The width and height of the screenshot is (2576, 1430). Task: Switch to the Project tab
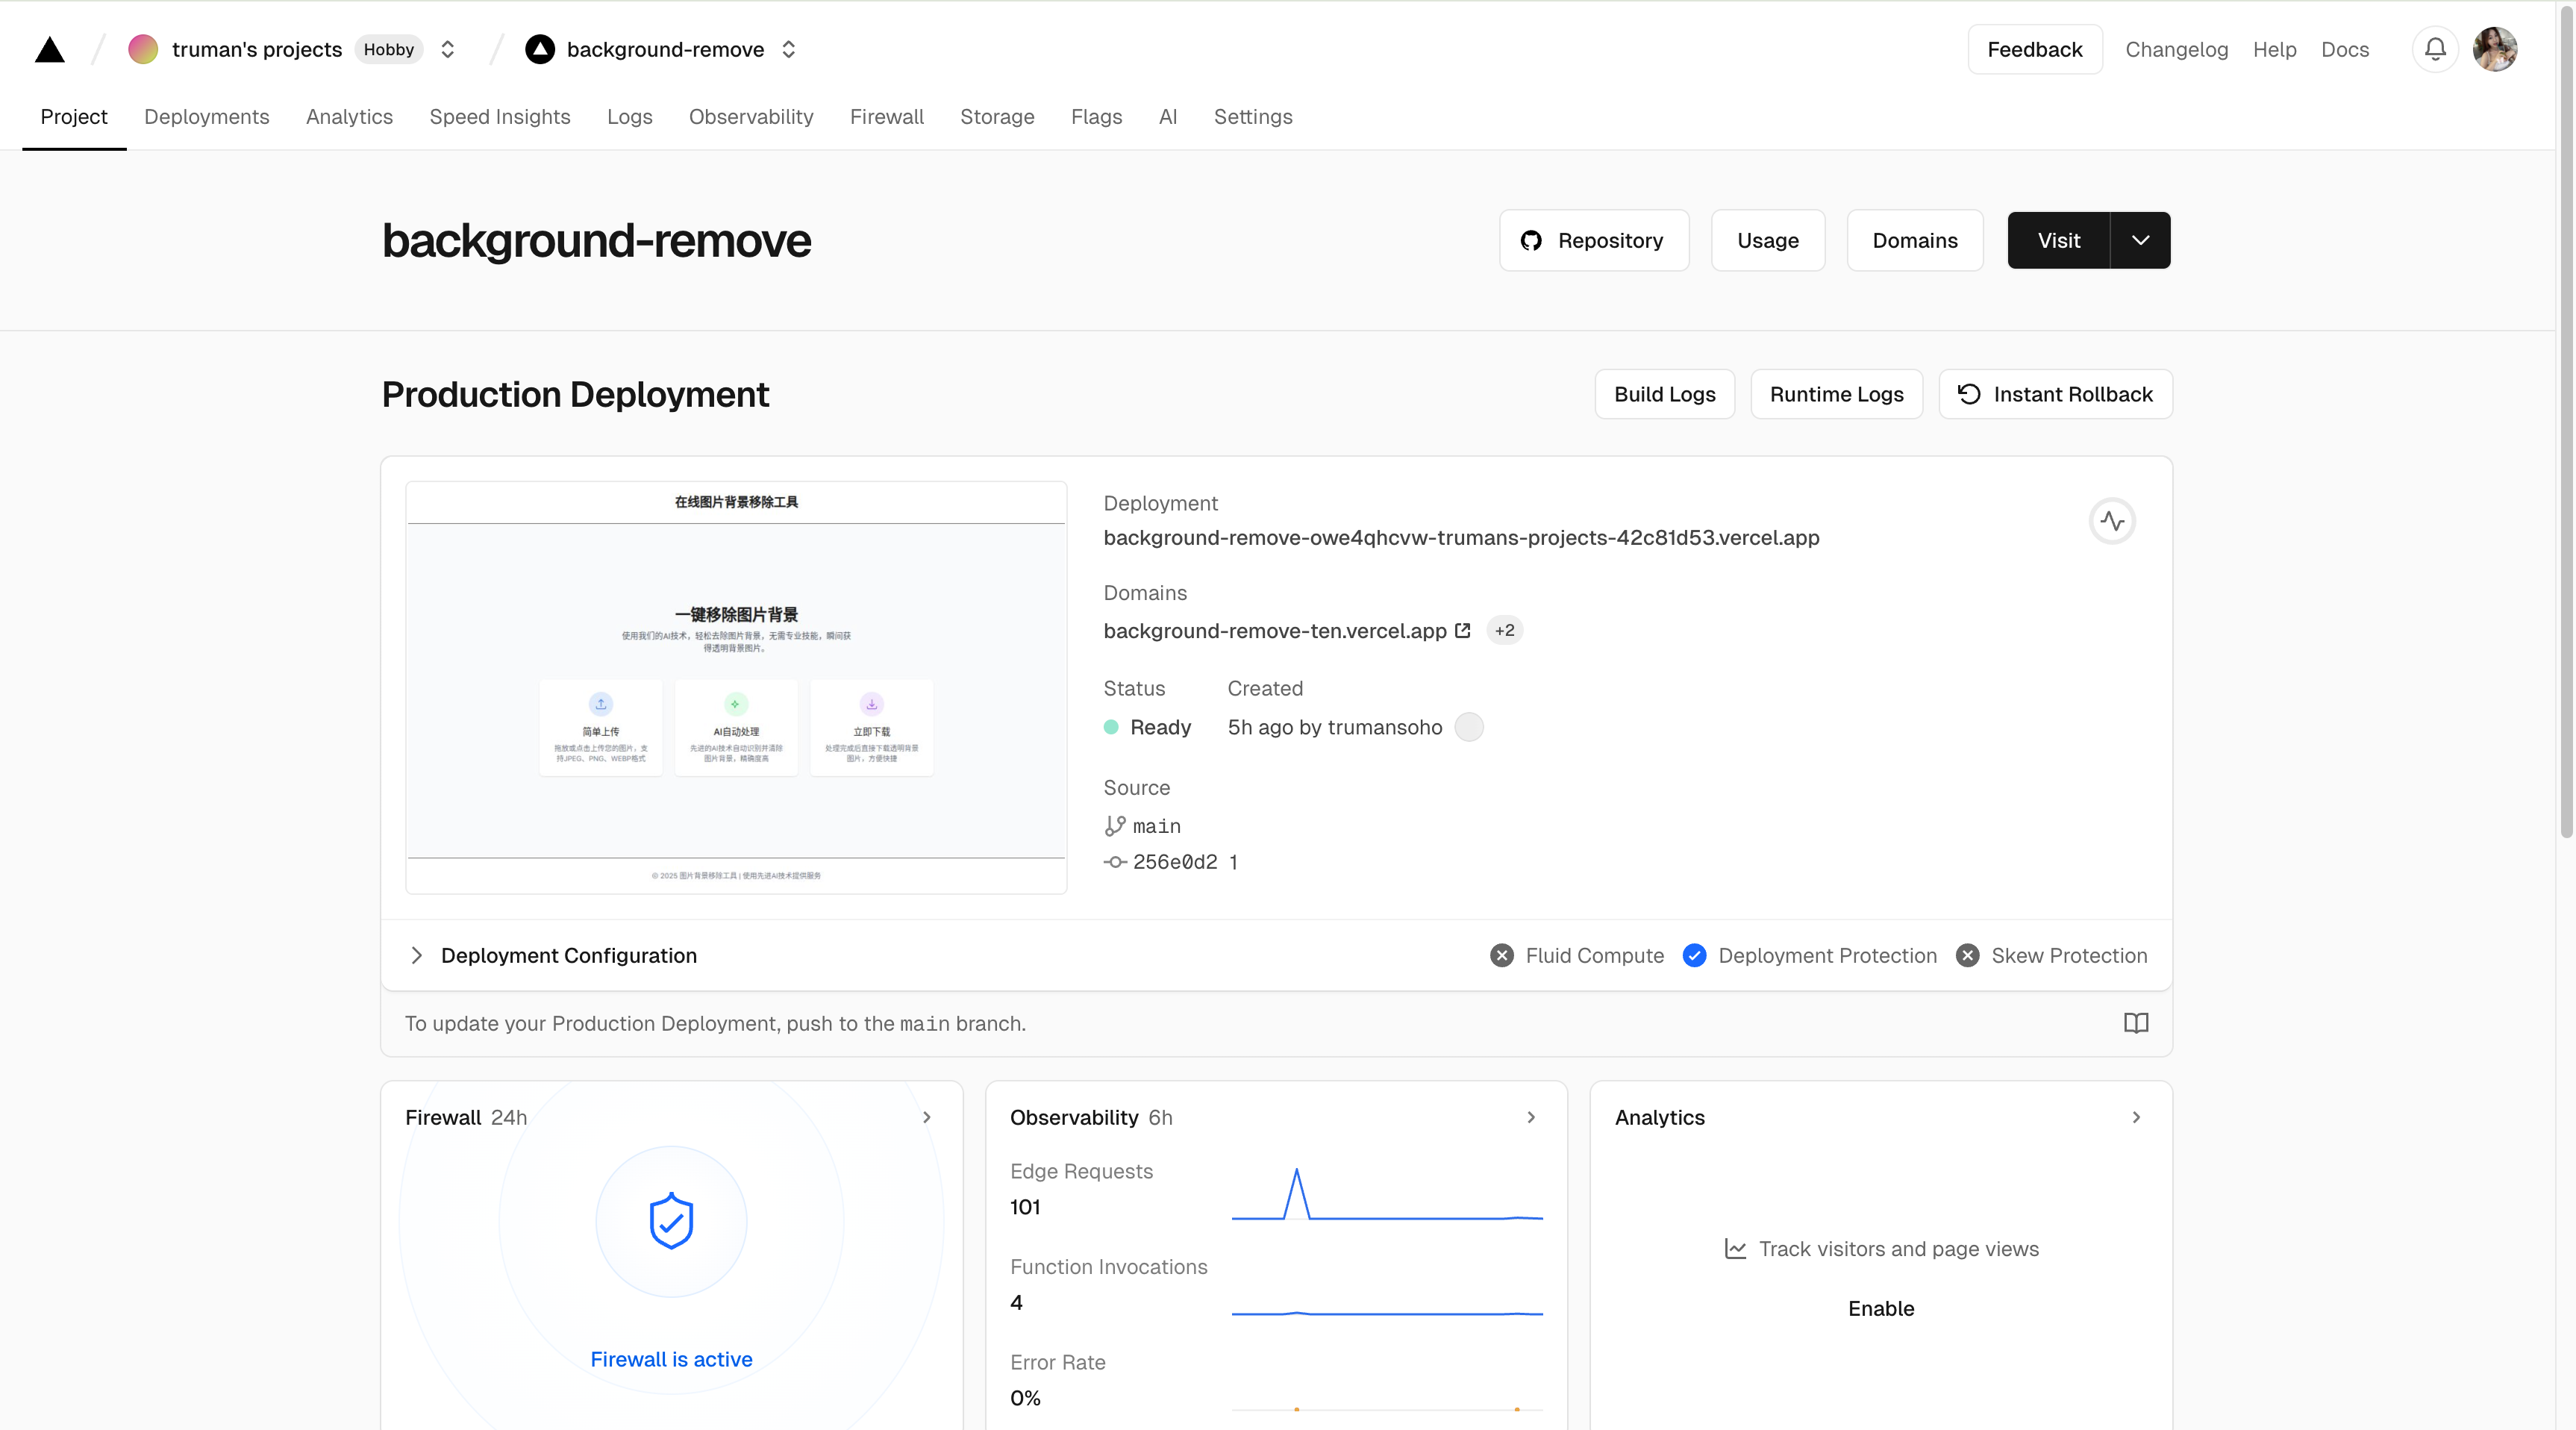(74, 117)
